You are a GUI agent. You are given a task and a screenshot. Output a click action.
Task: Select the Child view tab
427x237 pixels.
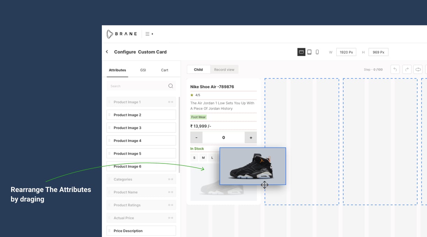tap(198, 69)
